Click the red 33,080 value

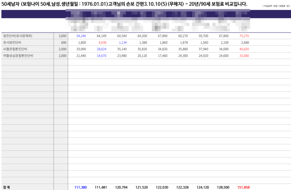pos(244,56)
